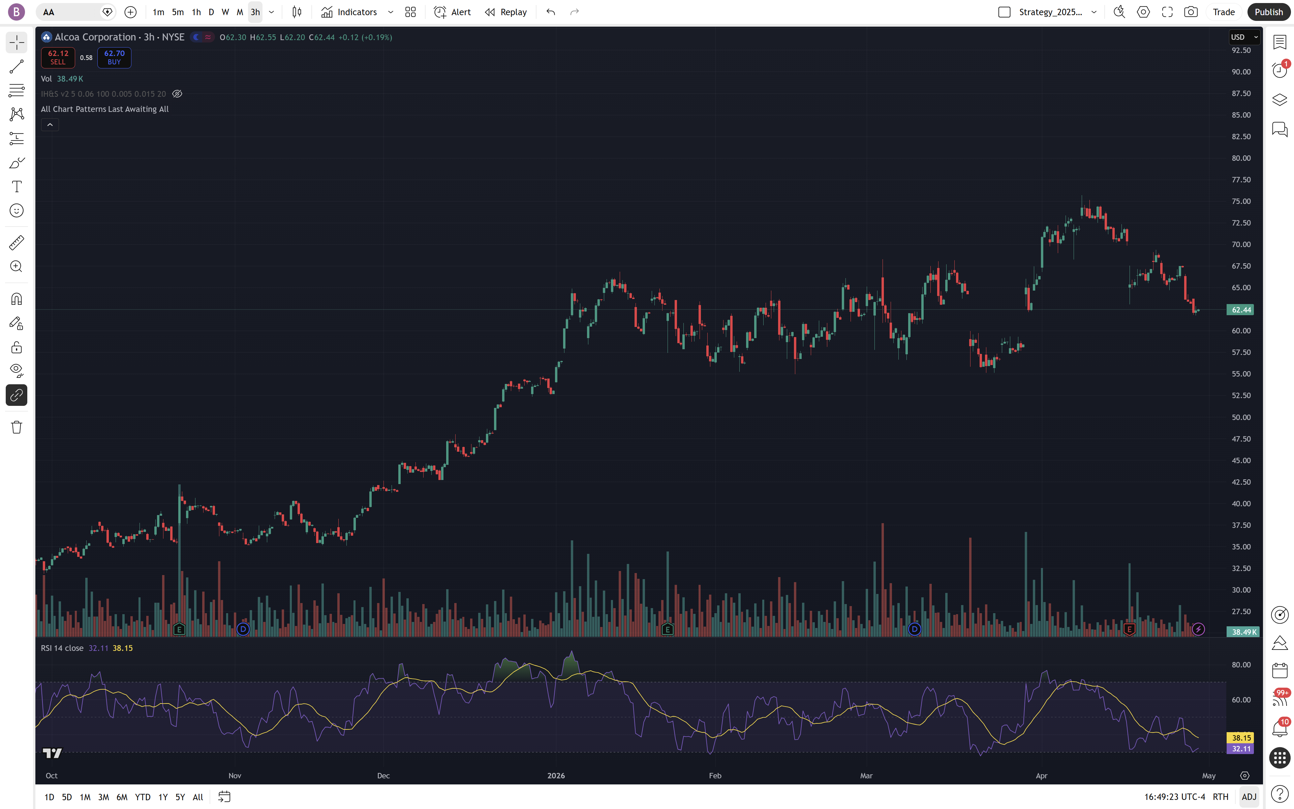Open the object tree layers icon
1294x809 pixels.
[1280, 99]
